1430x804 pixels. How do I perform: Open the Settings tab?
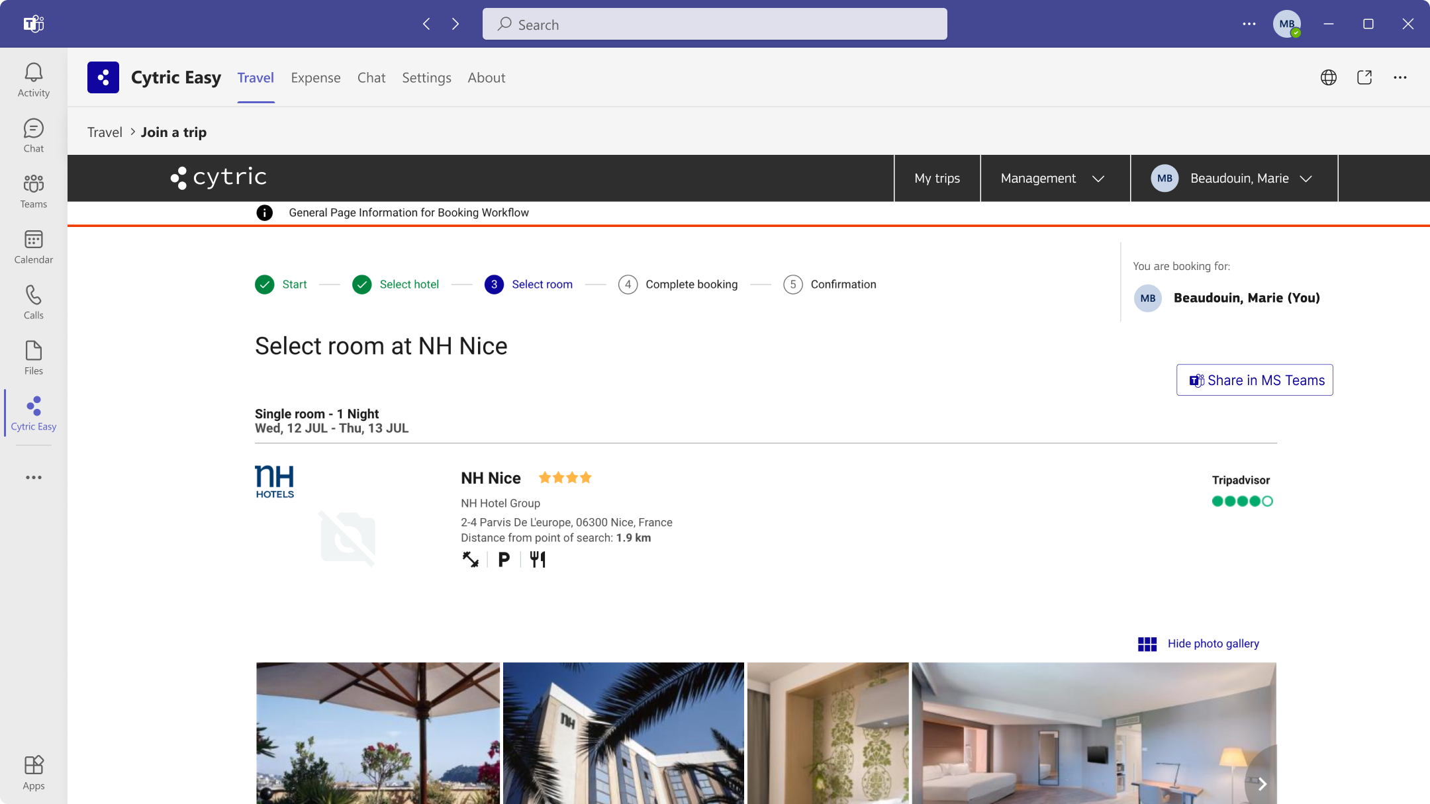click(426, 77)
